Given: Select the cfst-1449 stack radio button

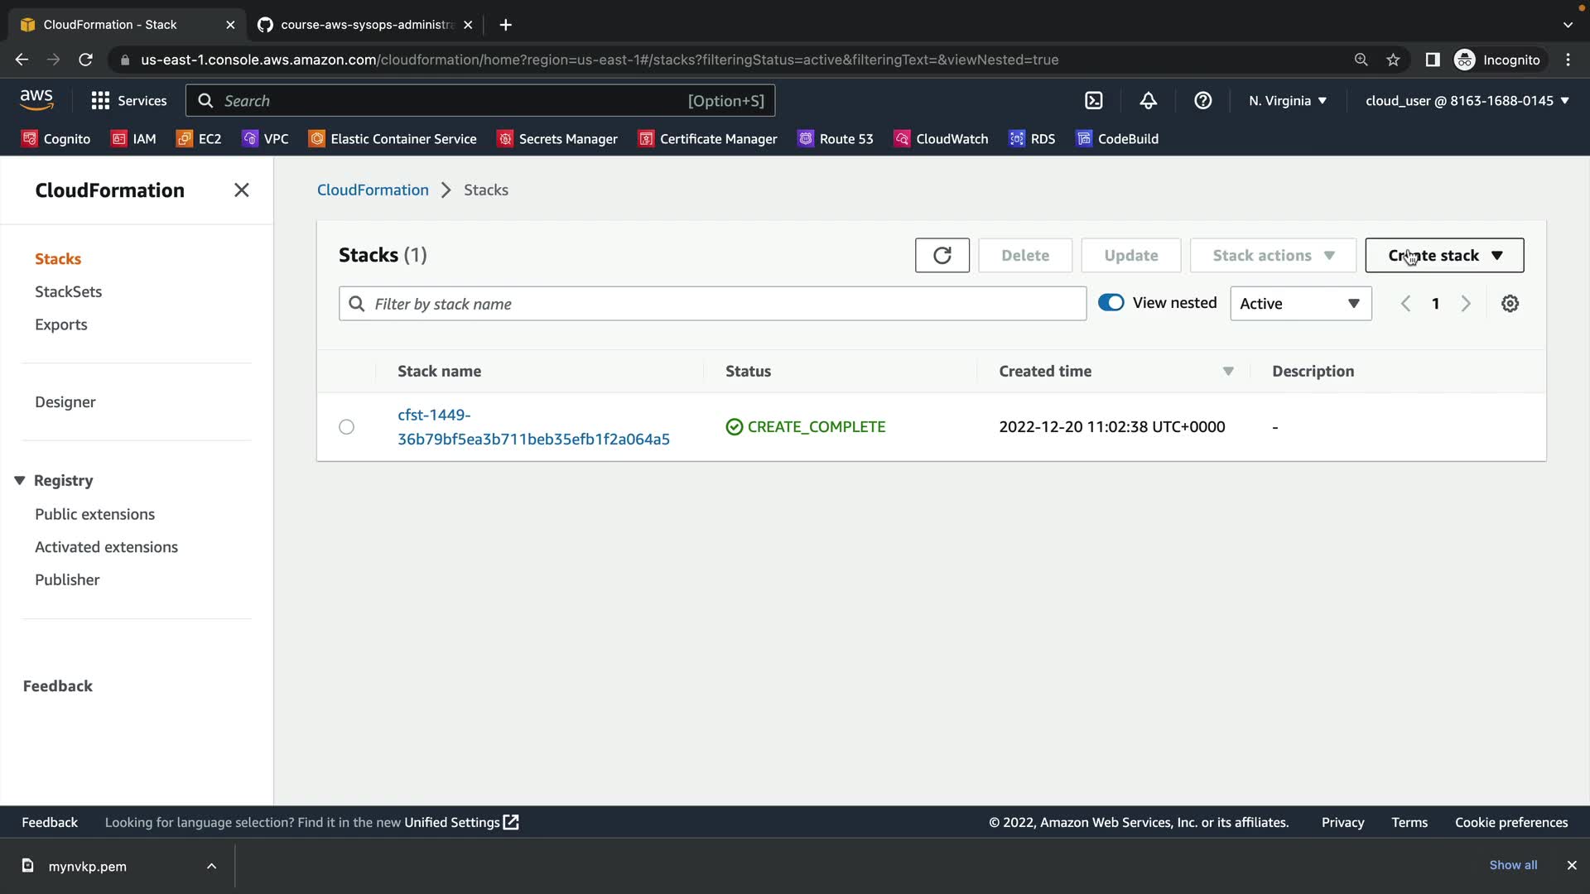Looking at the screenshot, I should 346,427.
